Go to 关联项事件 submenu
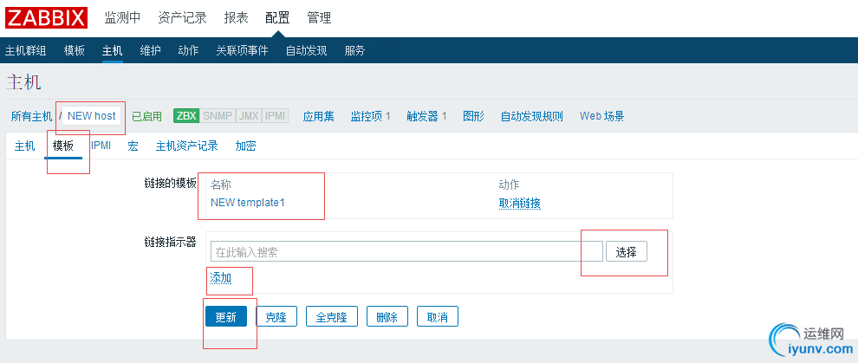This screenshot has width=858, height=363. [242, 51]
